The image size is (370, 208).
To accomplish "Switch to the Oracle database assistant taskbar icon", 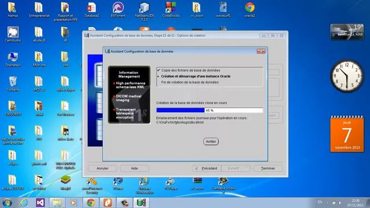I will [141, 203].
